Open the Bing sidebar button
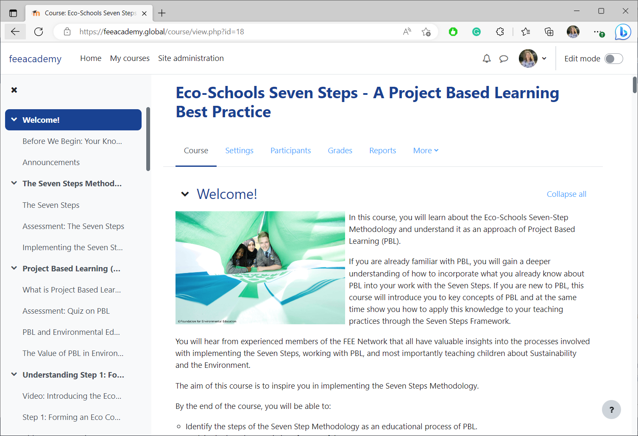 click(x=623, y=32)
